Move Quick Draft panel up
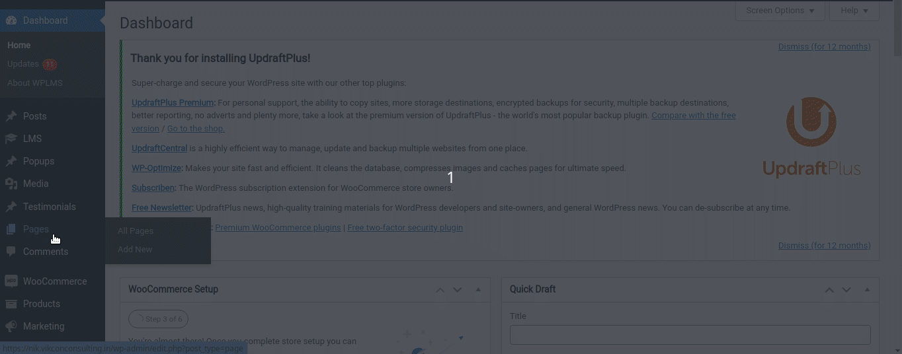902x354 pixels. coord(829,290)
